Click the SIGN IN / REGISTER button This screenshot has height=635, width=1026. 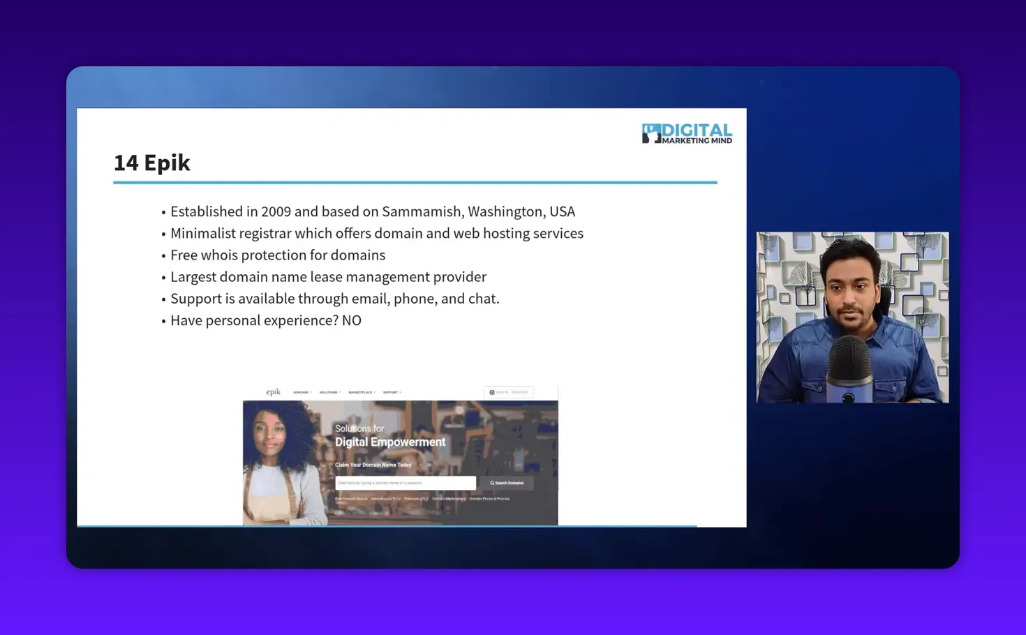coord(509,392)
